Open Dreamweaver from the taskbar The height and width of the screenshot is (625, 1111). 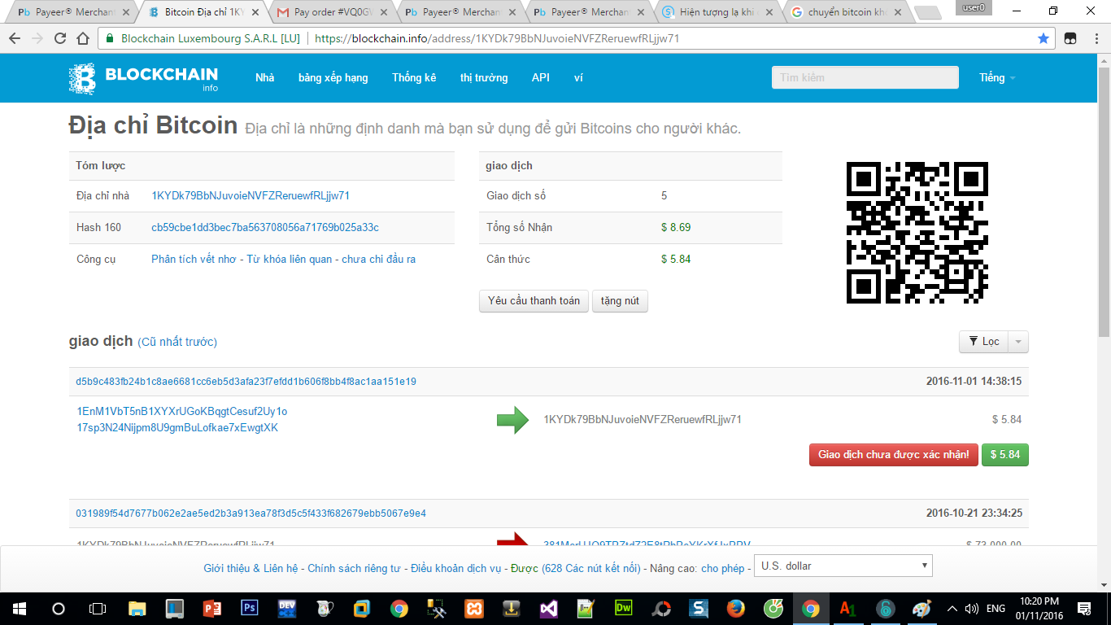pos(624,609)
